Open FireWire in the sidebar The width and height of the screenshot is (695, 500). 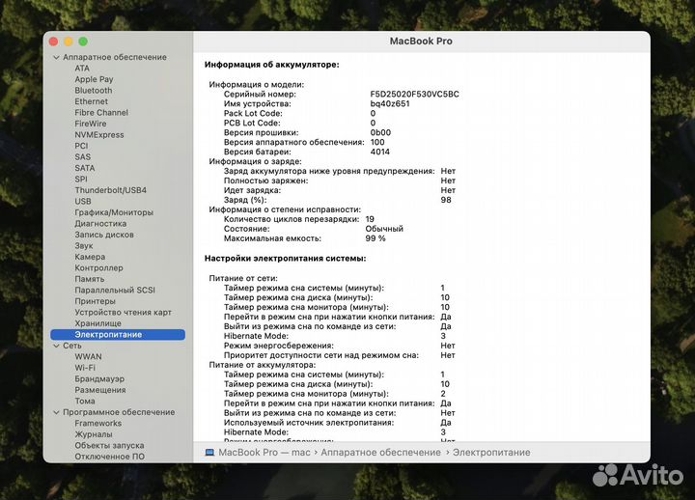(91, 124)
